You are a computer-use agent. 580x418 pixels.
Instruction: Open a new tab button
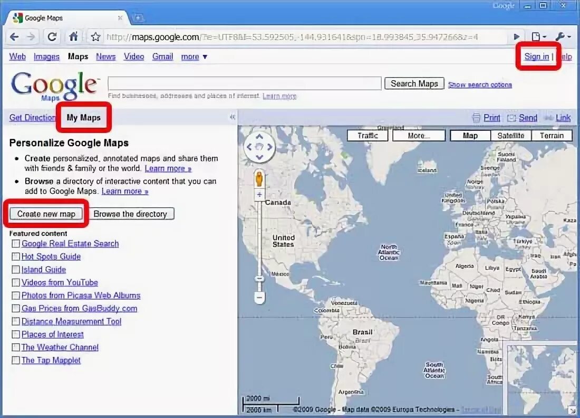pos(138,18)
